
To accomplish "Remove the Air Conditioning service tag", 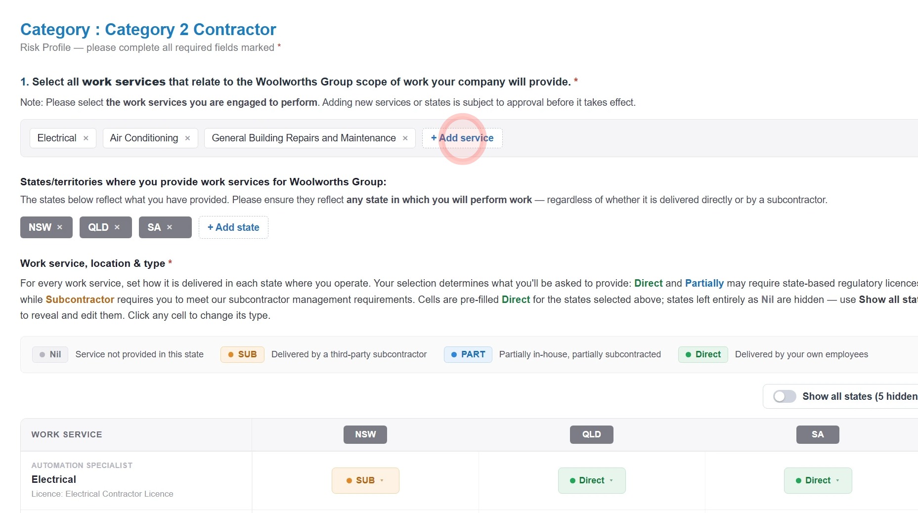I will point(187,138).
